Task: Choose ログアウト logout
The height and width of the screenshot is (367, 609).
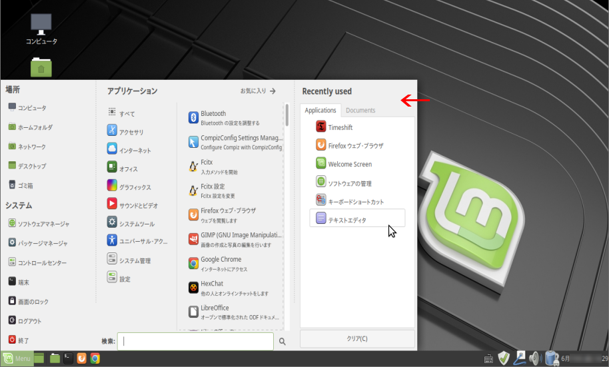Action: (25, 321)
